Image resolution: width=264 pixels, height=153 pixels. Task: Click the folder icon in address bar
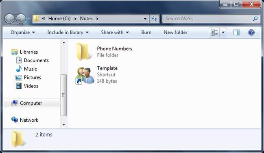(36, 19)
